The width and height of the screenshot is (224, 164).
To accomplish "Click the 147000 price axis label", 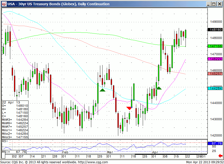I will pos(216,54).
